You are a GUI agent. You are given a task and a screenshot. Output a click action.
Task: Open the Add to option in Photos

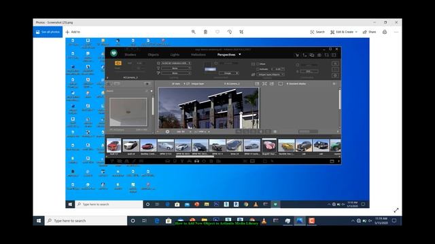tap(73, 32)
